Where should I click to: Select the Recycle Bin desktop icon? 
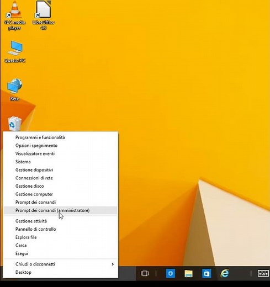(x=14, y=124)
